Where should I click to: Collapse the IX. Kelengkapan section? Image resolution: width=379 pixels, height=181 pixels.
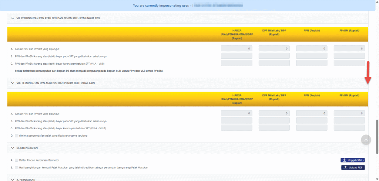[13, 148]
